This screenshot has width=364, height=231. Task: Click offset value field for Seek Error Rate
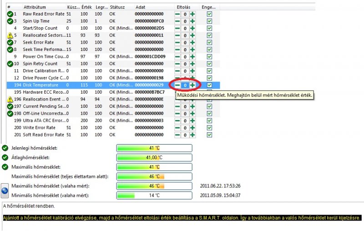pos(185,43)
